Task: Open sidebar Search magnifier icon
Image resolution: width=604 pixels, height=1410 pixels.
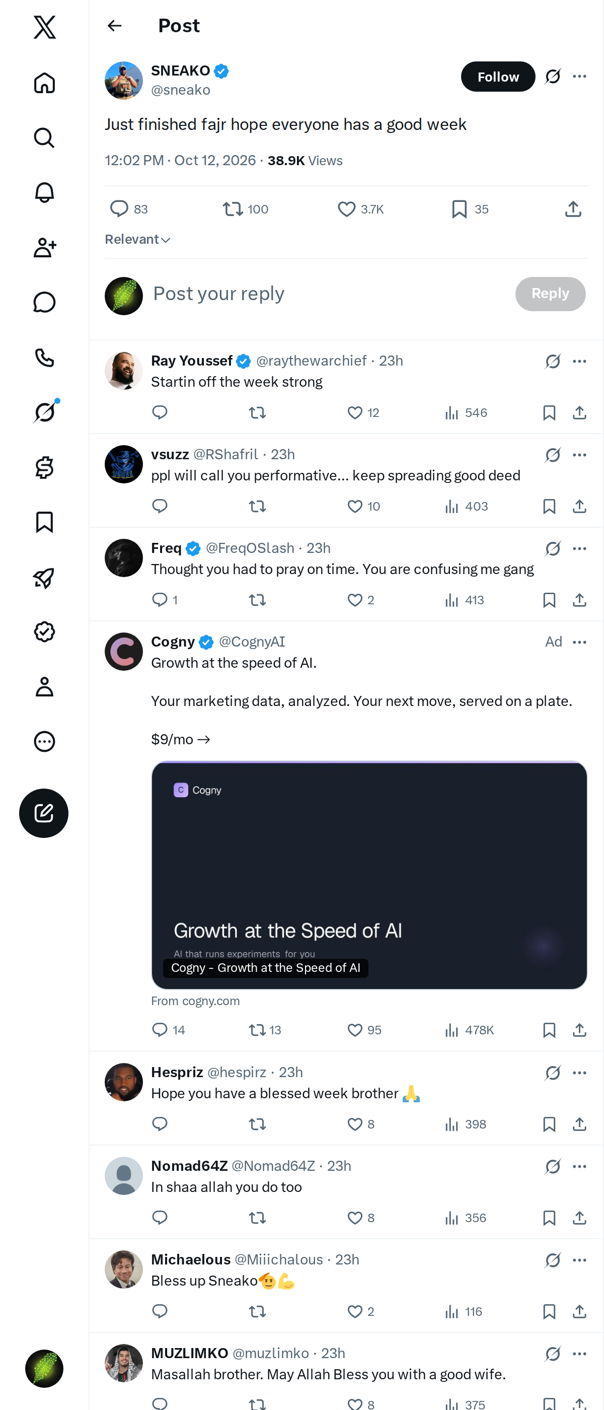Action: click(44, 138)
